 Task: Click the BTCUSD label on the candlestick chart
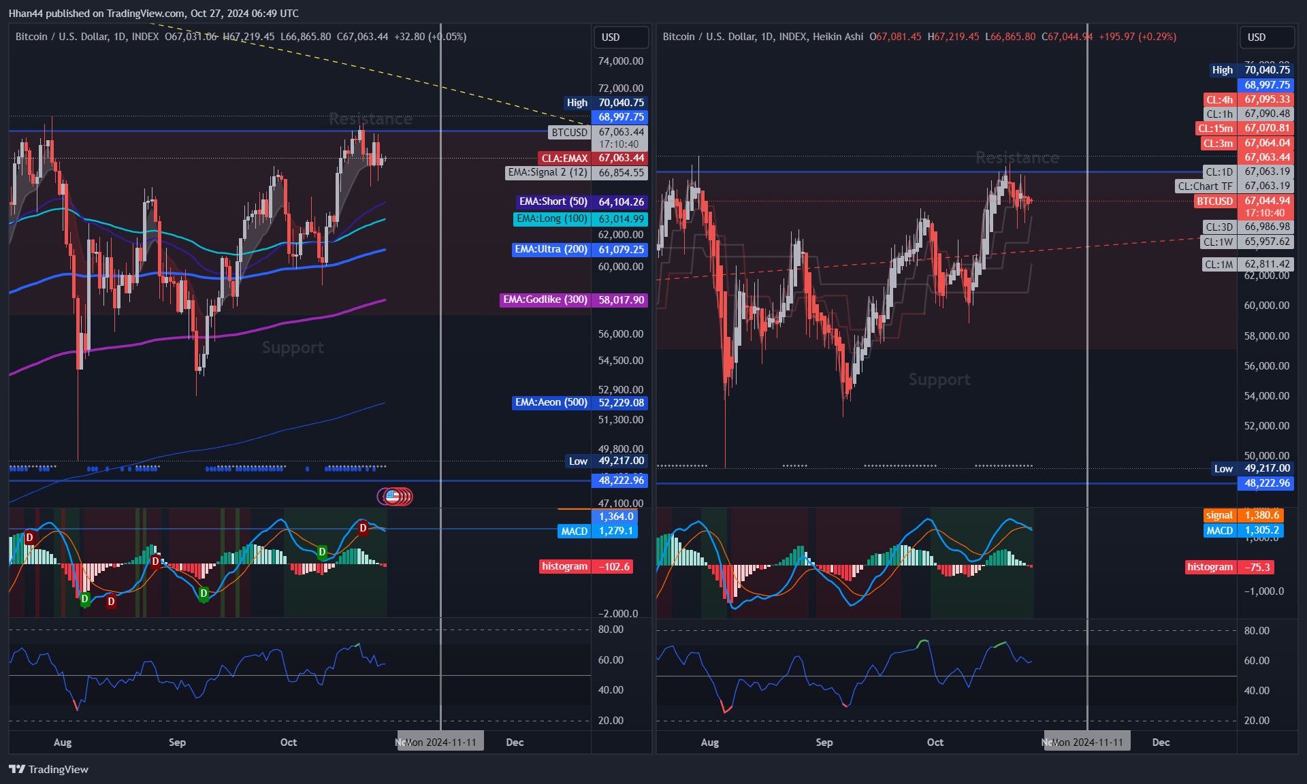click(569, 133)
